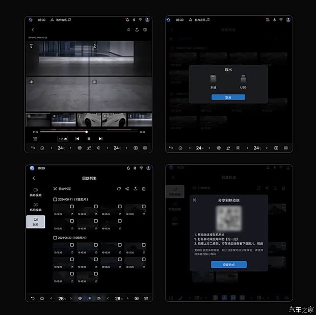316x315 pixels.
Task: Click the notification bell on video playback screen
Action: click(127, 20)
